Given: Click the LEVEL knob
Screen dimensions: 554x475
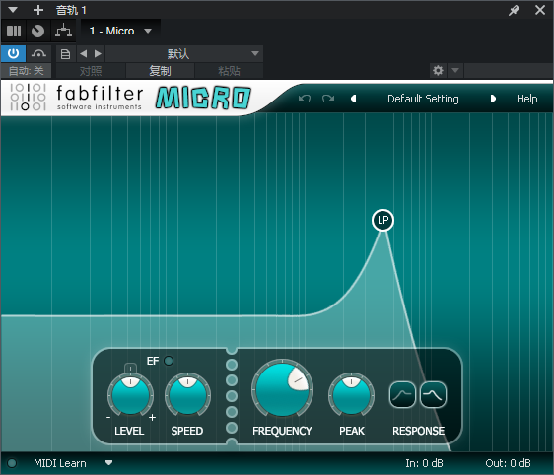Looking at the screenshot, I should [x=130, y=395].
